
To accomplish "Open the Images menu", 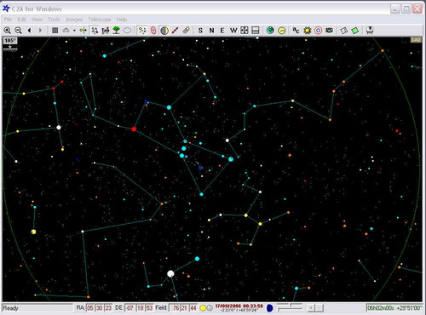I will [x=74, y=20].
